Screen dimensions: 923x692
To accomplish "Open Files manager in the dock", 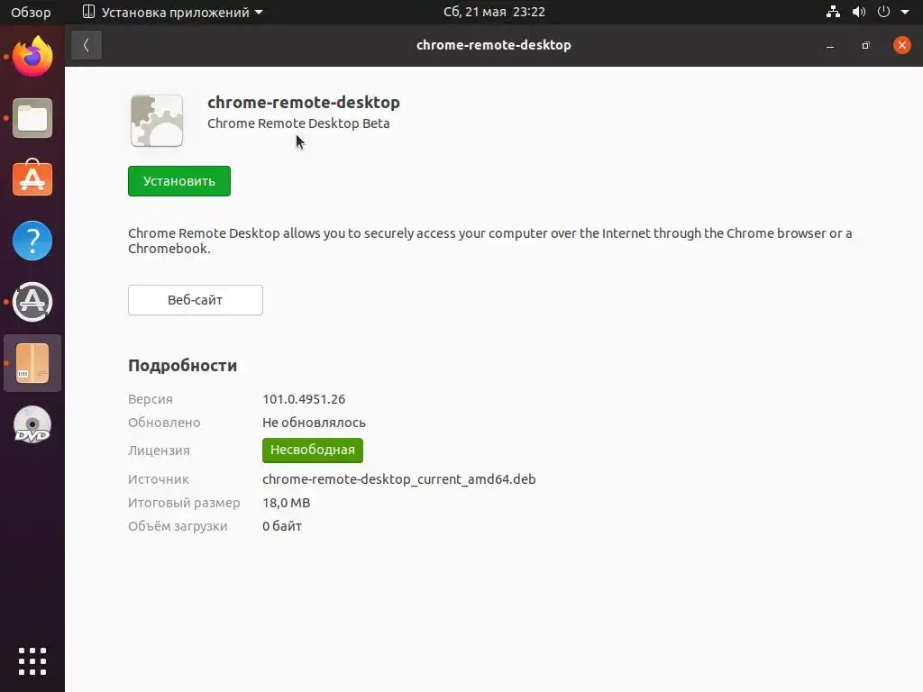I will 32,118.
